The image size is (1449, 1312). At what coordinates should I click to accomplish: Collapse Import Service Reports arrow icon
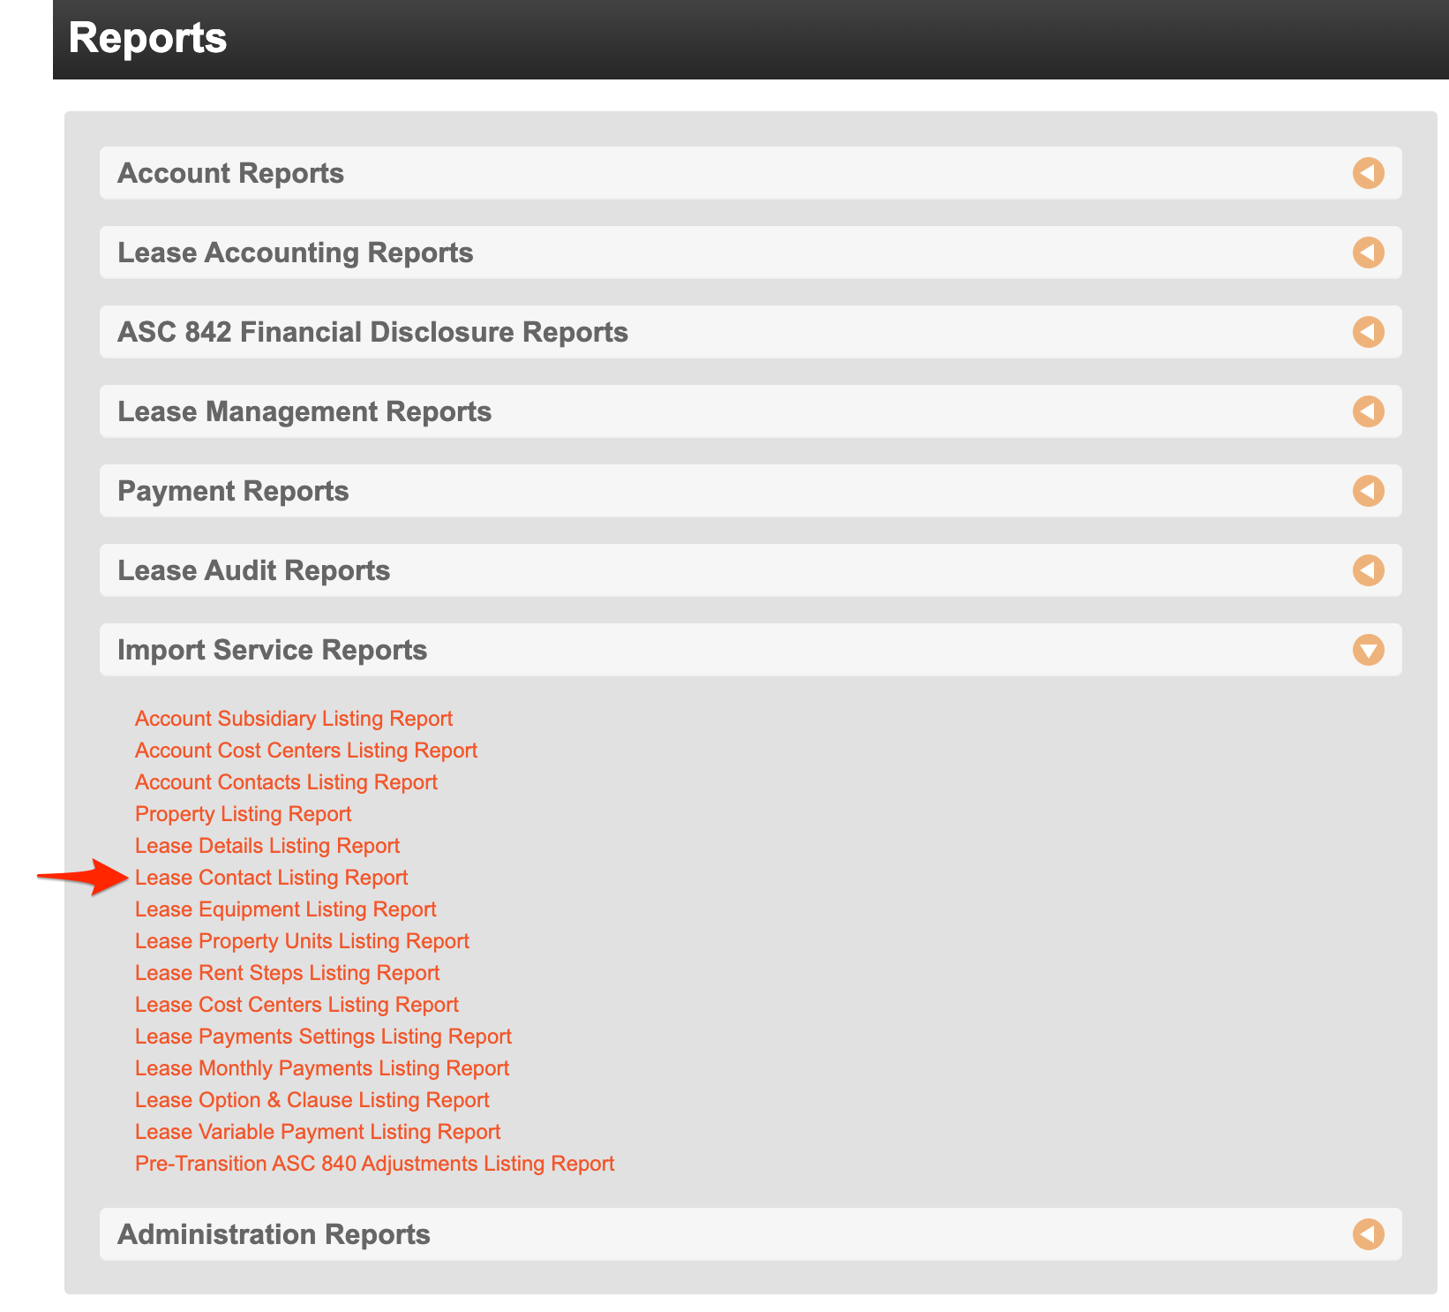point(1368,650)
